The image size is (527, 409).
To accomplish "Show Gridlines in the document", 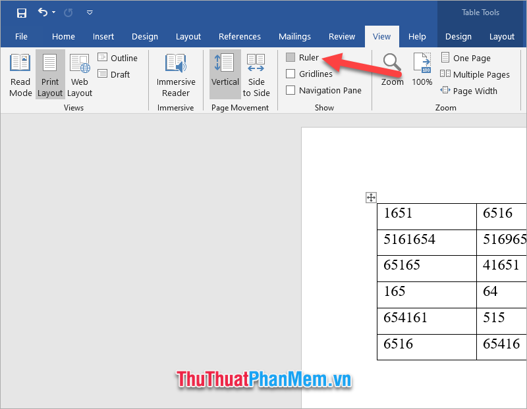I will point(291,74).
